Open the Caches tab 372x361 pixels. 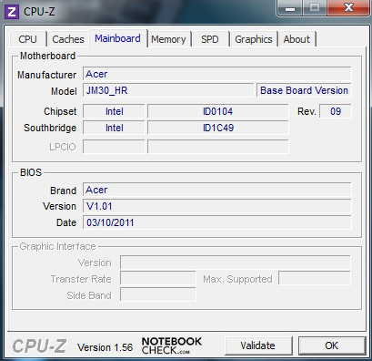pos(68,39)
